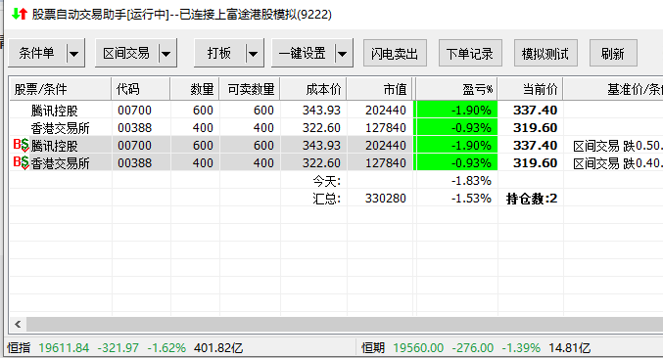Click the -1.62% value in status bar
The image size is (663, 358).
click(166, 348)
